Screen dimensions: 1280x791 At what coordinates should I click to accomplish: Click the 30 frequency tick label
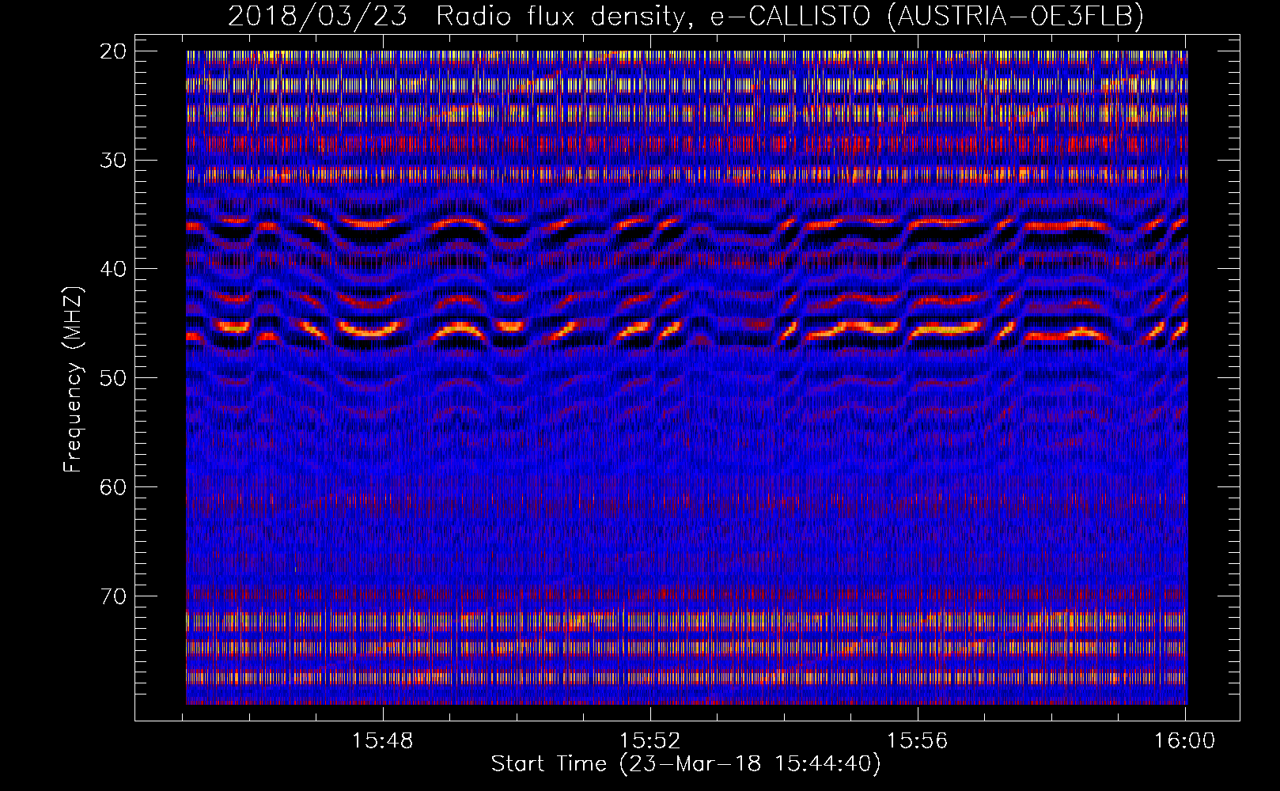[114, 161]
